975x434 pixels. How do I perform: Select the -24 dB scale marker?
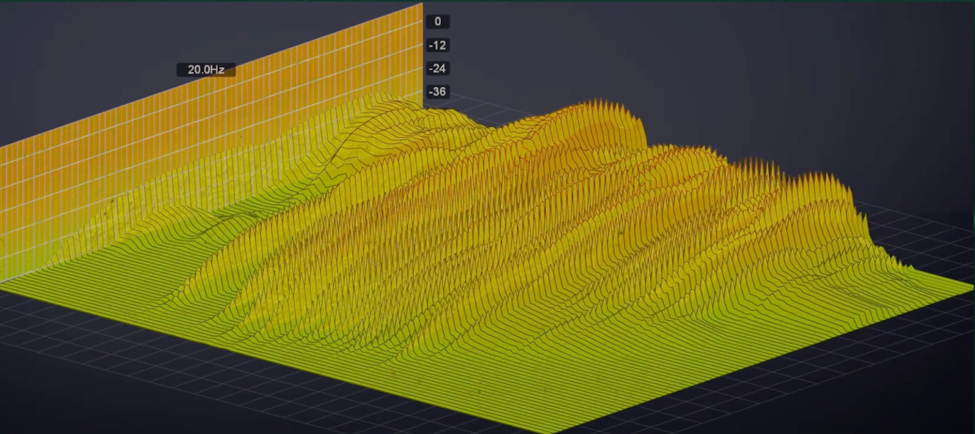click(437, 69)
